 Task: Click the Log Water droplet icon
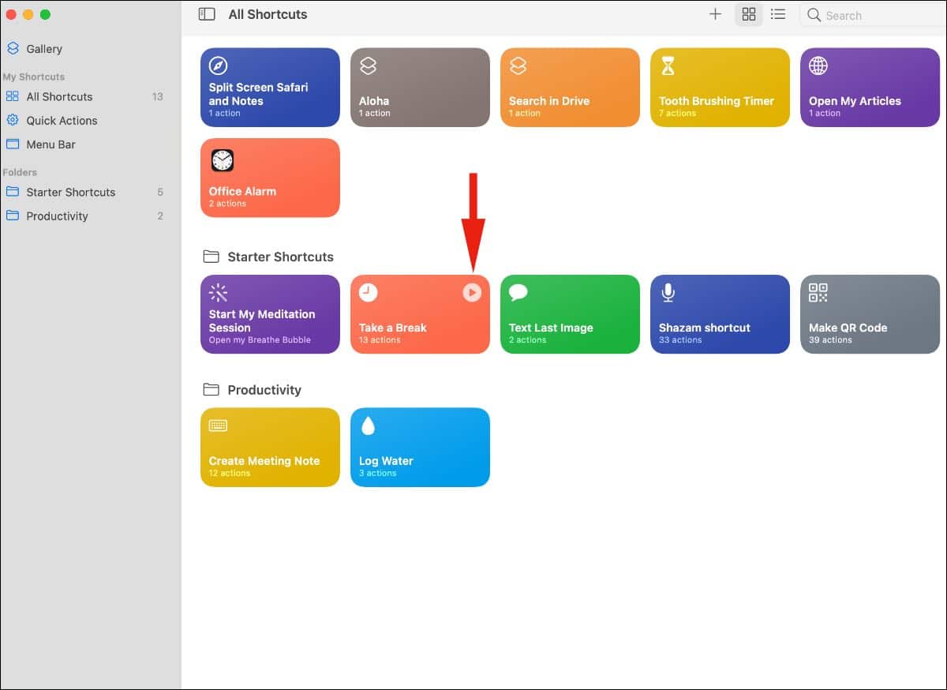pos(368,426)
